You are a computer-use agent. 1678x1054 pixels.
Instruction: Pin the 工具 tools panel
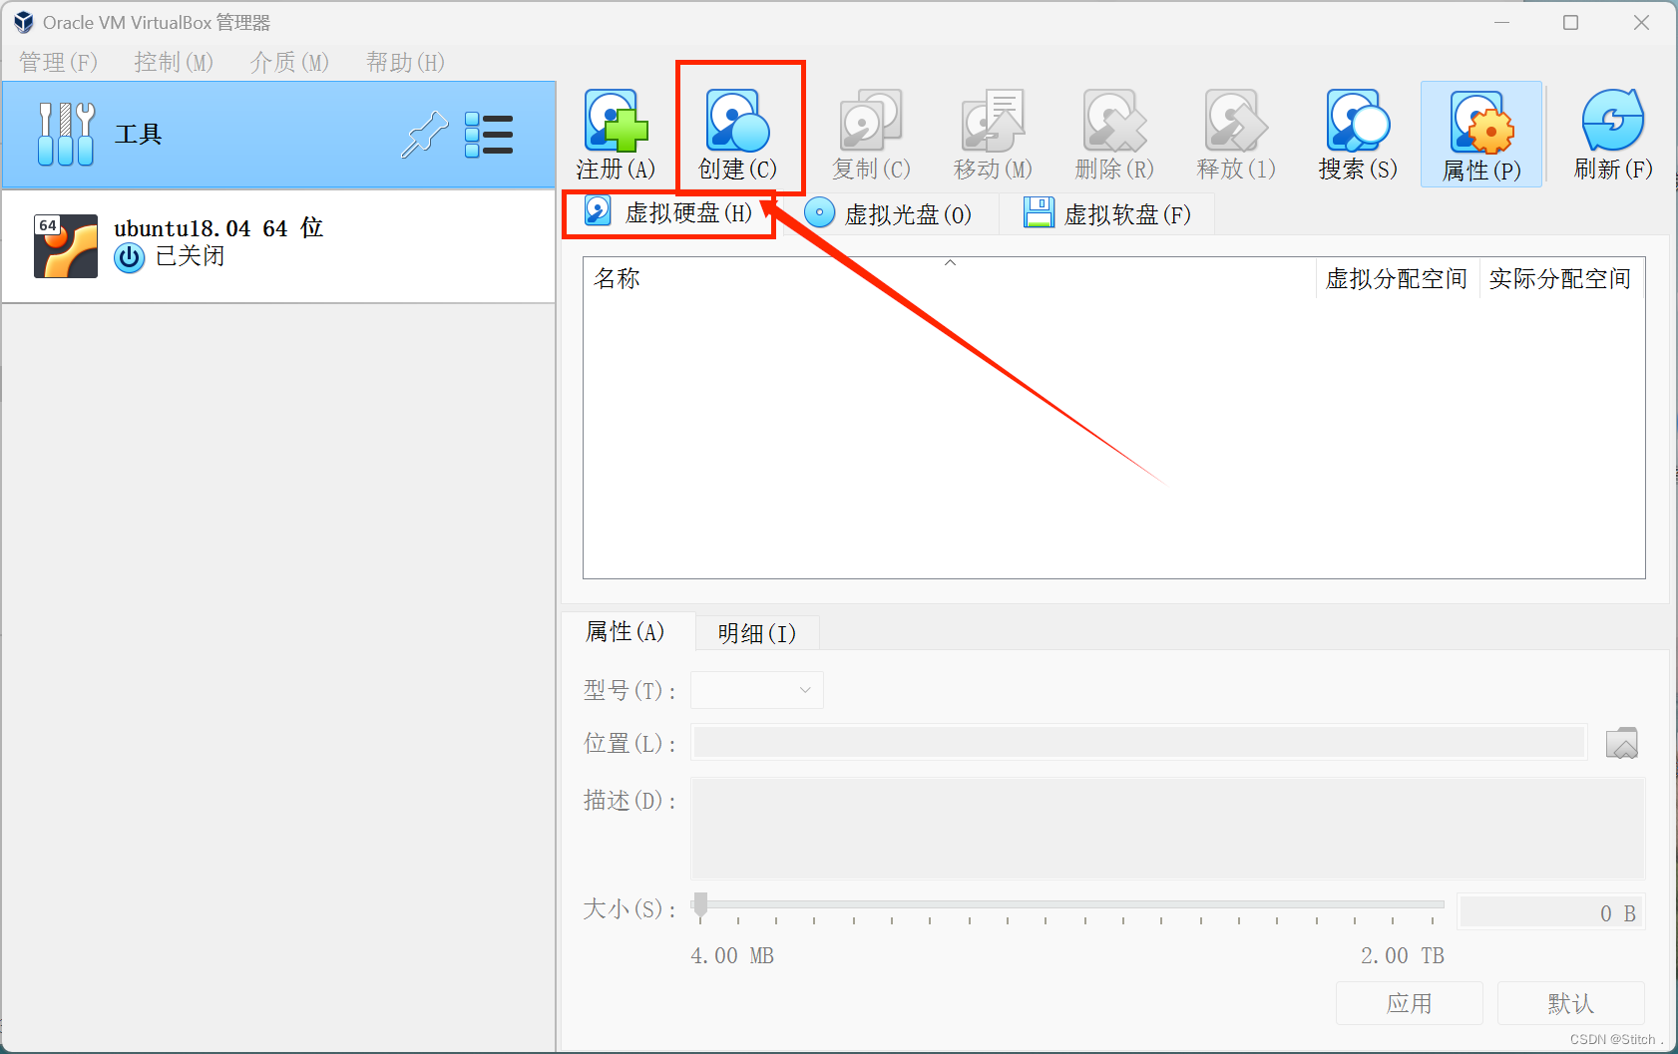425,135
